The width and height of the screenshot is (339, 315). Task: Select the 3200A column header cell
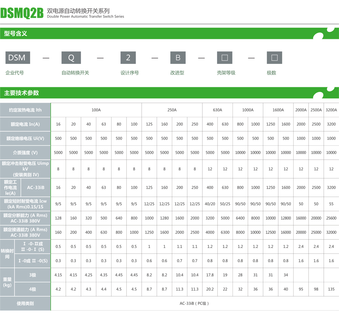(x=331, y=110)
